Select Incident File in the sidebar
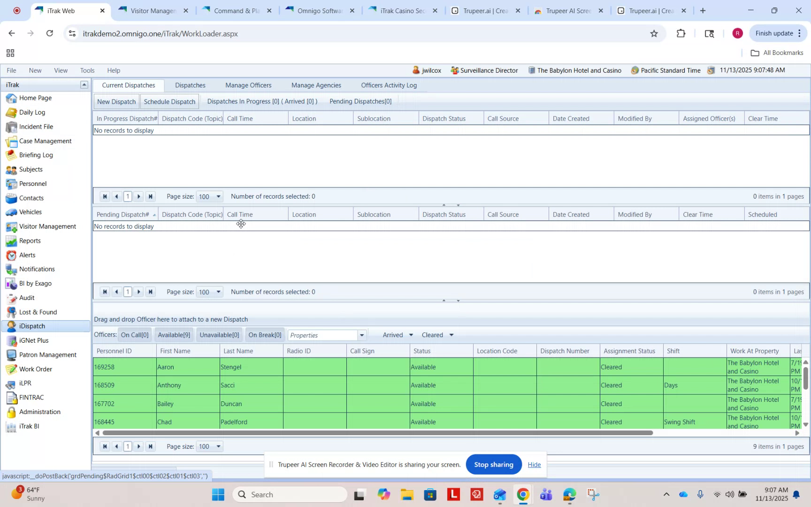The width and height of the screenshot is (811, 507). 35,126
